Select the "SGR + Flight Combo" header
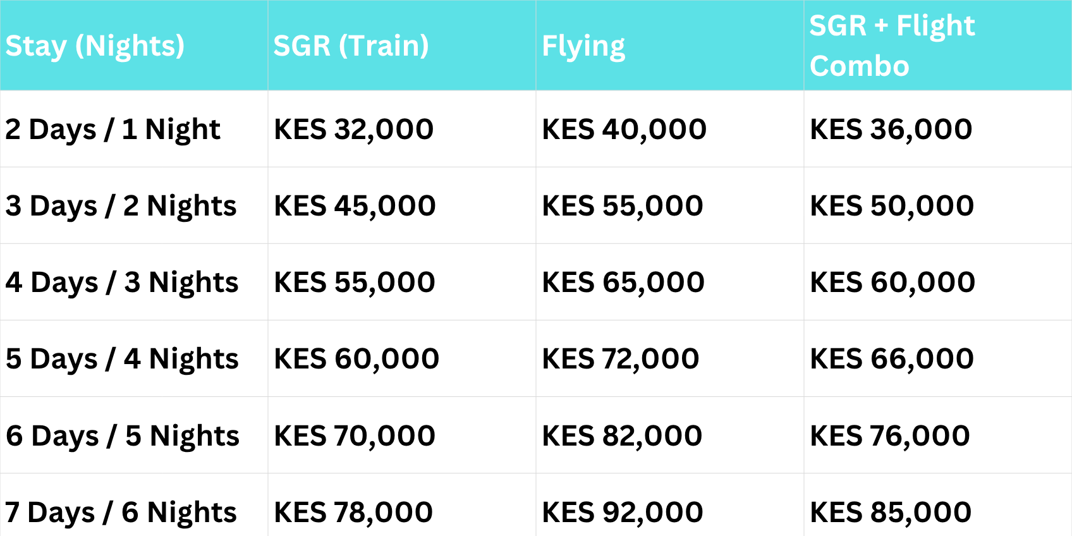Image resolution: width=1072 pixels, height=536 pixels. click(x=892, y=46)
